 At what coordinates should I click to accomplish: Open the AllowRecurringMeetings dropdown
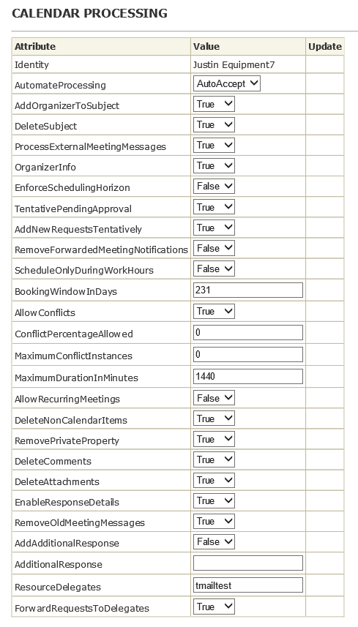click(214, 398)
